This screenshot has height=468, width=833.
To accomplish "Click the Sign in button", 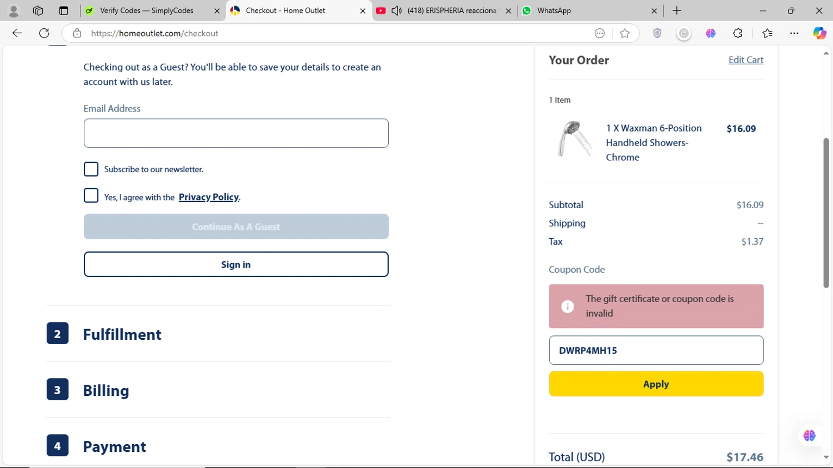I will pyautogui.click(x=236, y=264).
